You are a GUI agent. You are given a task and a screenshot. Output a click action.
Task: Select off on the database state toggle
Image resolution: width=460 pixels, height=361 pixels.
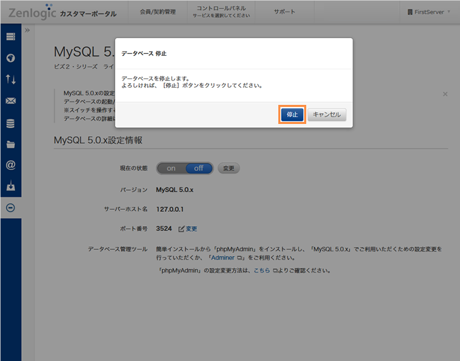click(199, 168)
